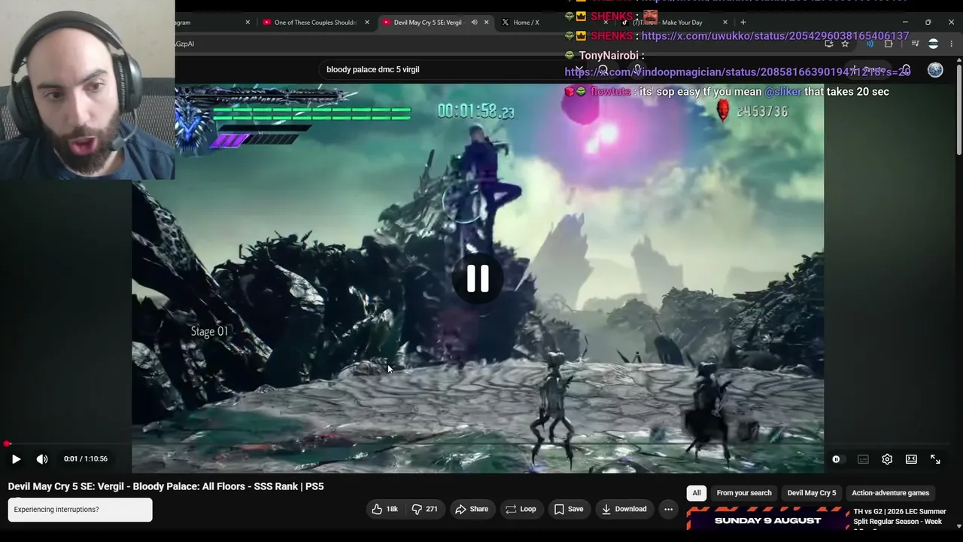Viewport: 963px width, 542px height.
Task: Select the Devil May Cry 5 chip
Action: (x=812, y=493)
